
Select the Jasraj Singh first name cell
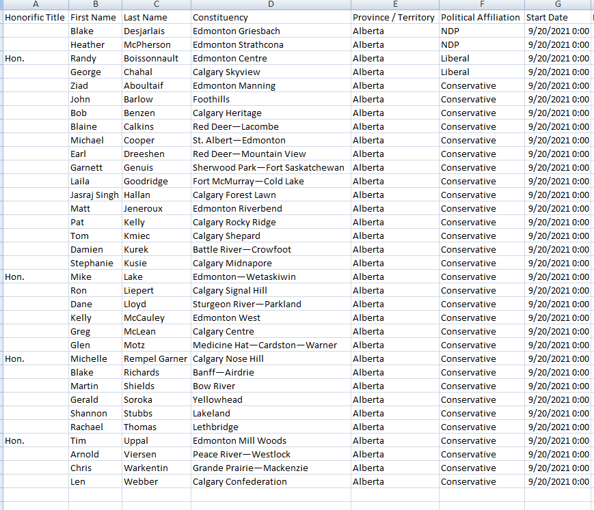pyautogui.click(x=96, y=195)
